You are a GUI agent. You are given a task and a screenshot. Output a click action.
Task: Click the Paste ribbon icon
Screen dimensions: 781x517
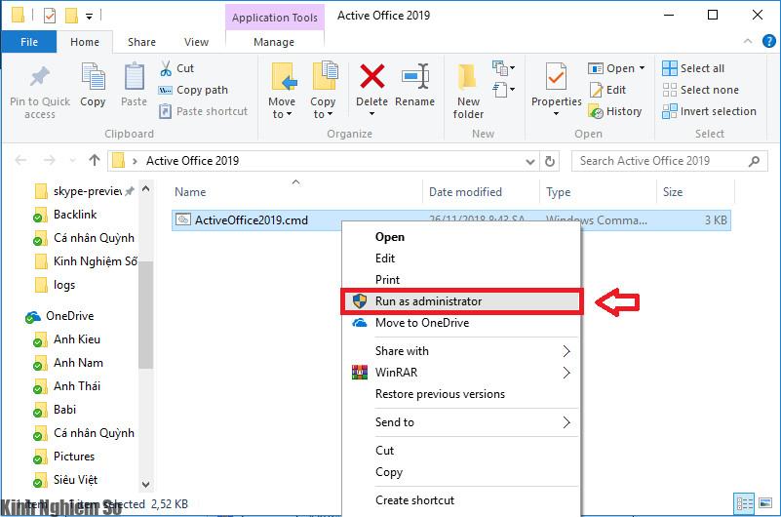[134, 77]
